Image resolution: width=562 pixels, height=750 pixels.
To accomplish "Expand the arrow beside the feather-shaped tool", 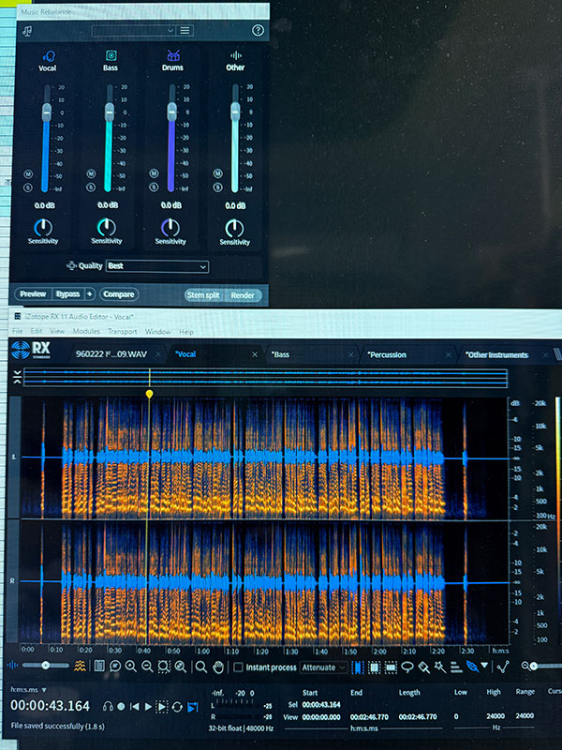I will click(484, 665).
